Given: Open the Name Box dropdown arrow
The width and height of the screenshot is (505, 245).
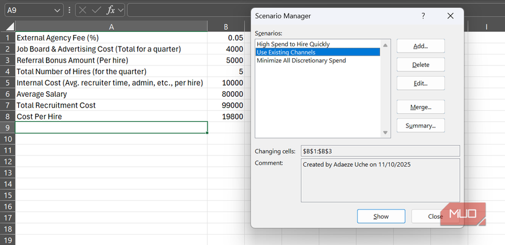Looking at the screenshot, I should (58, 10).
